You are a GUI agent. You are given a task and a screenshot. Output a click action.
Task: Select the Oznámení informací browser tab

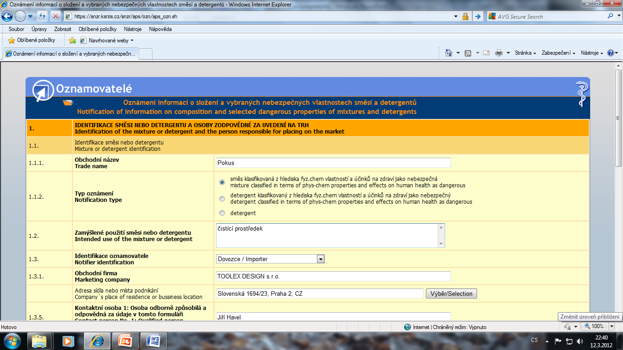[70, 54]
